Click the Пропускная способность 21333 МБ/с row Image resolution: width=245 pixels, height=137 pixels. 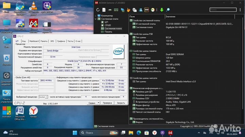186,71
